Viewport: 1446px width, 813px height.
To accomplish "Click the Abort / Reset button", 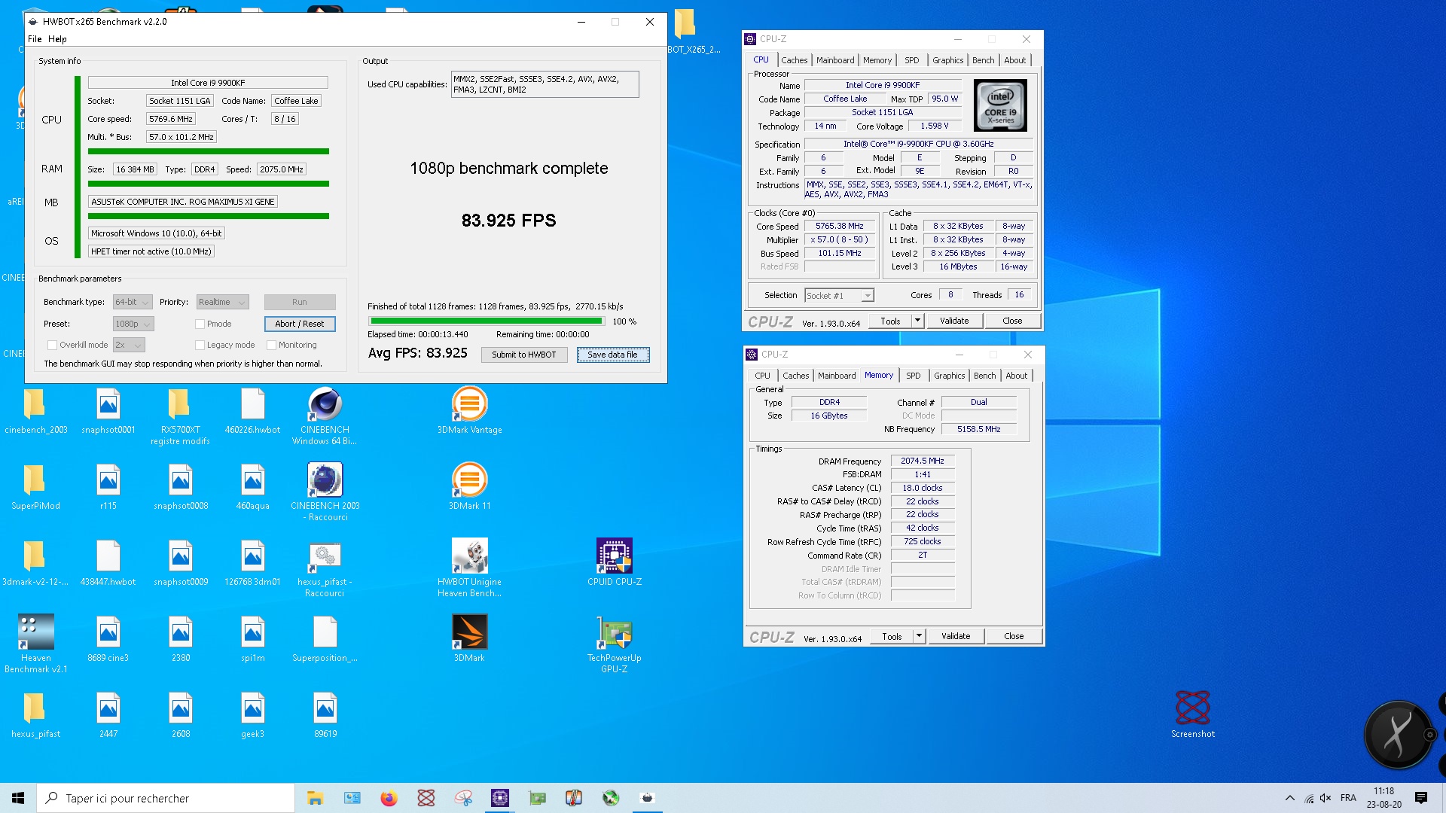I will pos(300,324).
